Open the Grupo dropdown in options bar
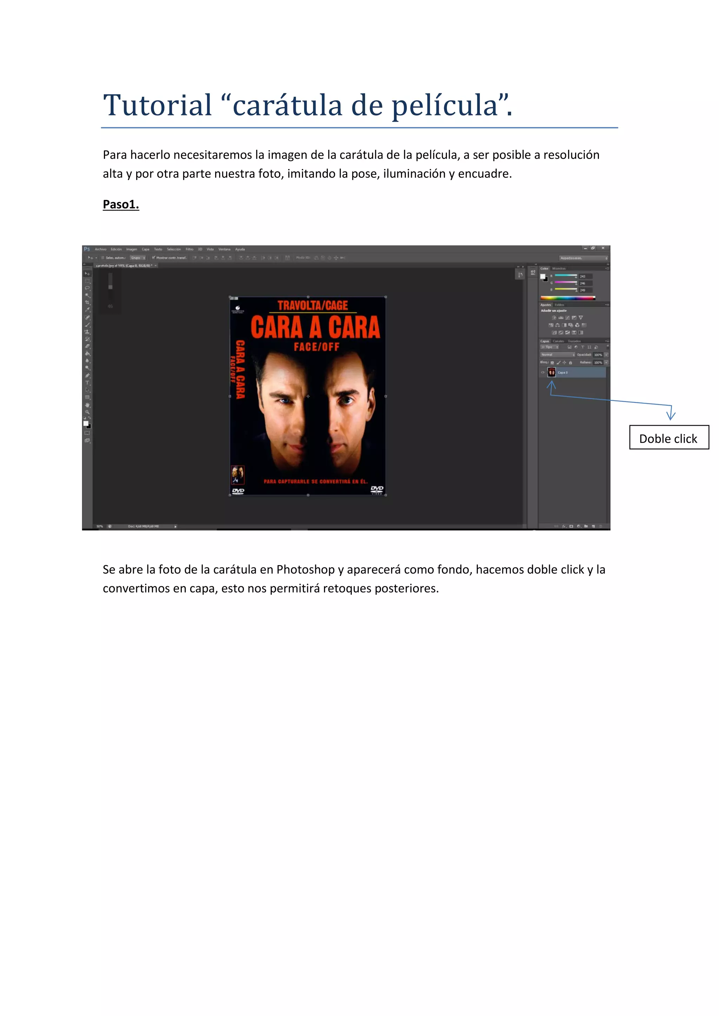 pyautogui.click(x=138, y=258)
